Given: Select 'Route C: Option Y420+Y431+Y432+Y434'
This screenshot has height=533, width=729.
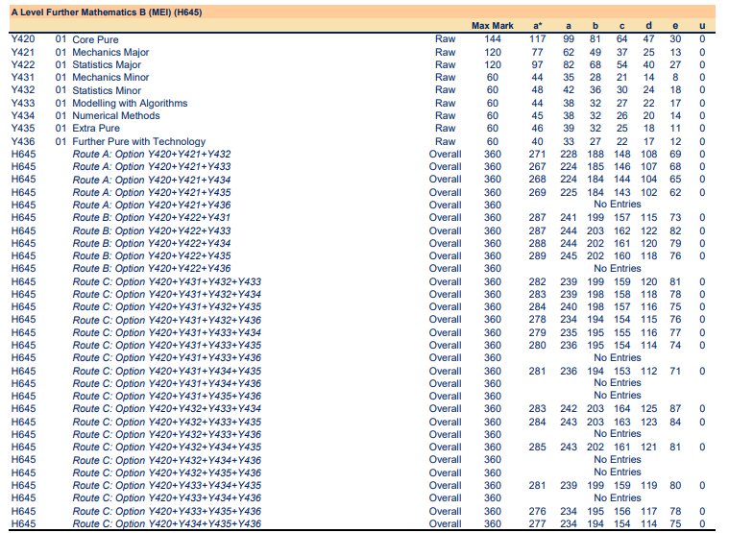Looking at the screenshot, I should (x=167, y=294).
